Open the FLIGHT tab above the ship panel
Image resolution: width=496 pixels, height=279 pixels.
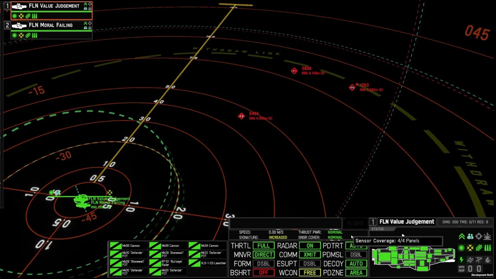pos(355,224)
